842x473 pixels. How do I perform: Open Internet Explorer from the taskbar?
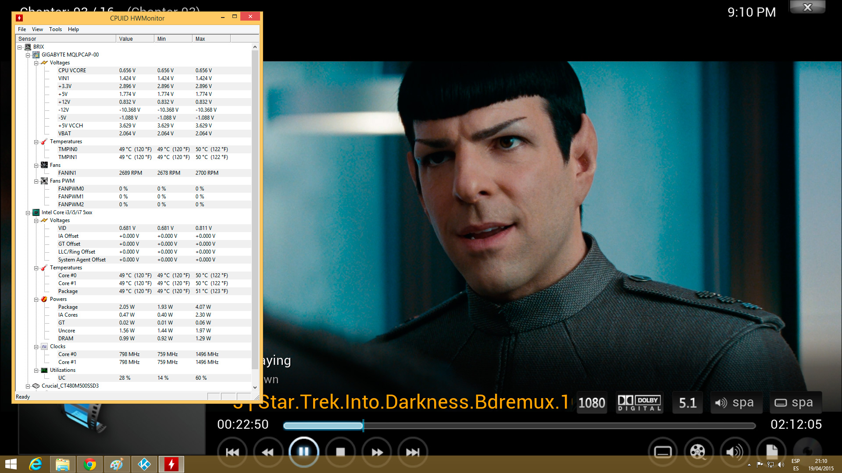click(36, 464)
